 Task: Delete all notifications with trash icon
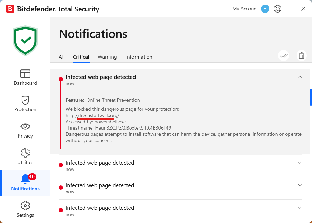(x=301, y=56)
